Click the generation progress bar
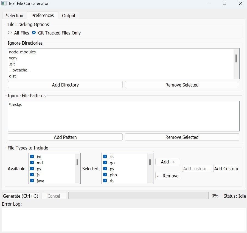 tap(138, 196)
